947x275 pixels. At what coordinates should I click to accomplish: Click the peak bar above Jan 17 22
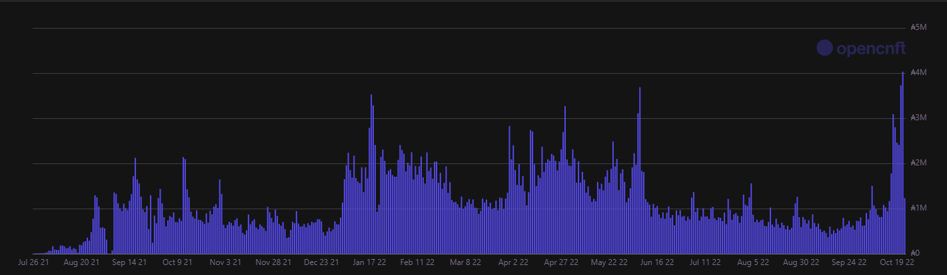click(x=371, y=174)
